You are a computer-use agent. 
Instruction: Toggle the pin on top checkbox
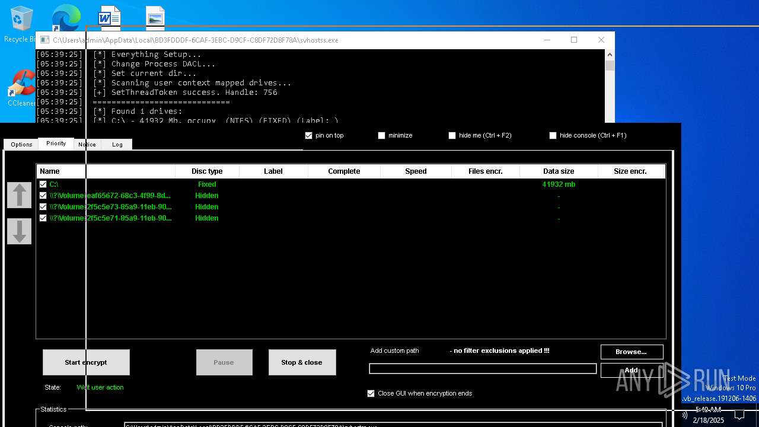308,135
